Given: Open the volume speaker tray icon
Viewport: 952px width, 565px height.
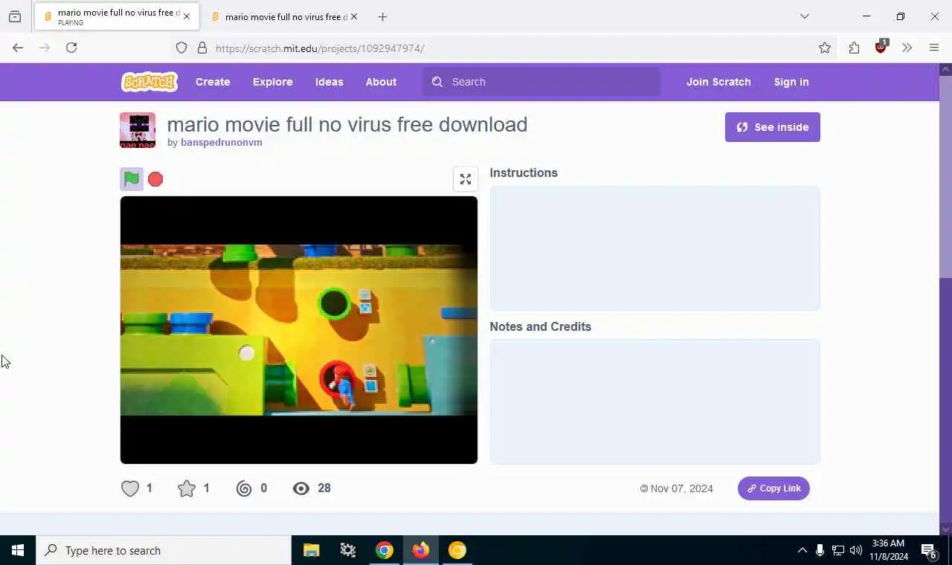Looking at the screenshot, I should [856, 550].
